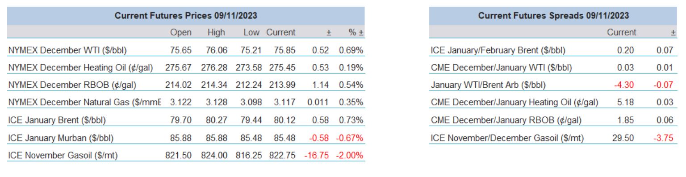
Task: Select the NYMEX December WTI row label
Action: coord(67,50)
